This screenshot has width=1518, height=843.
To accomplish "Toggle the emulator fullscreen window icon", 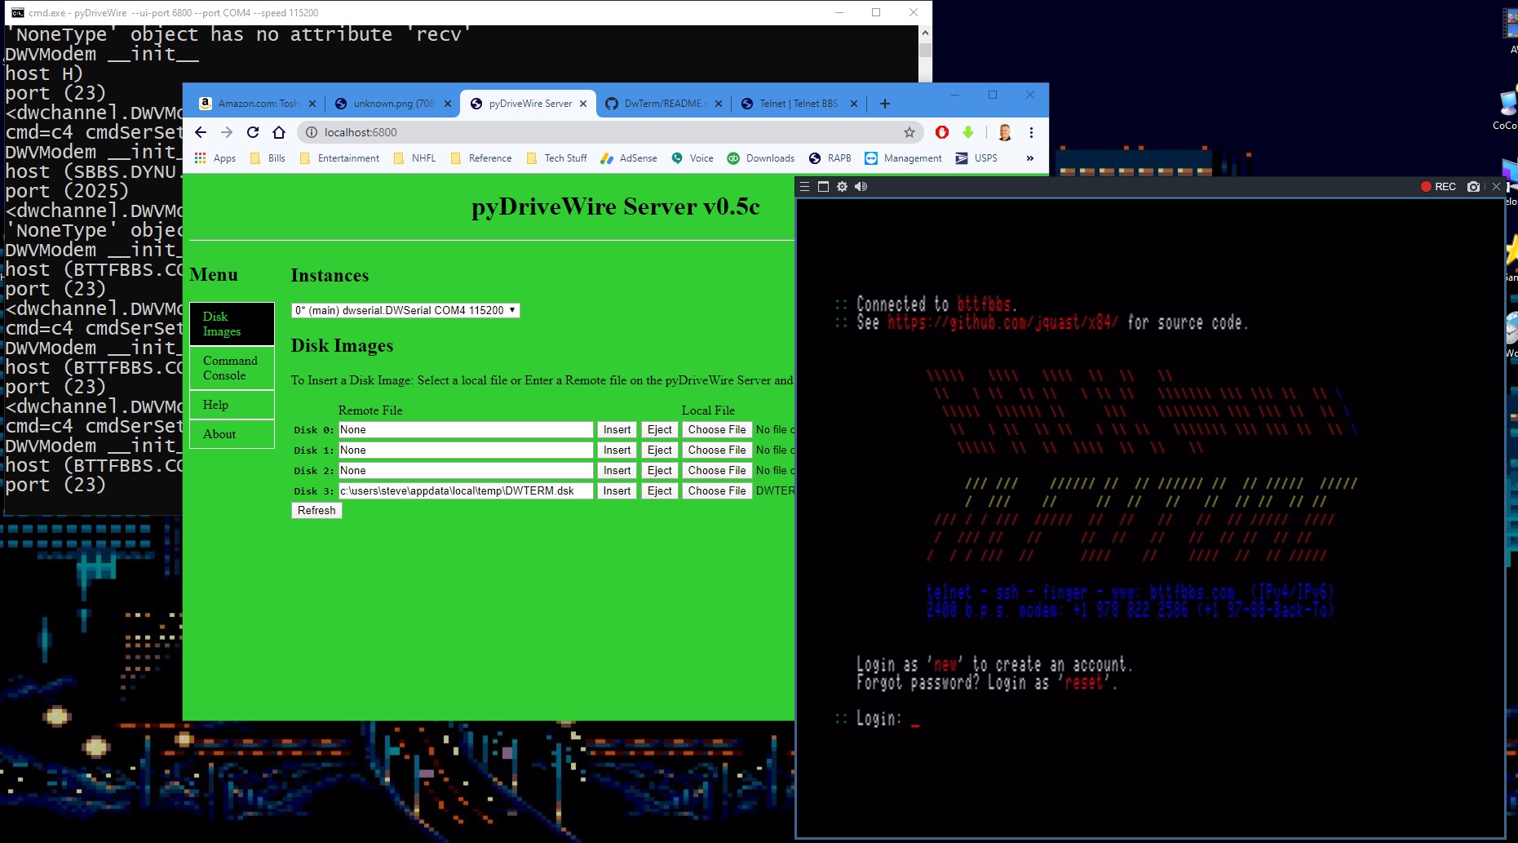I will point(823,187).
